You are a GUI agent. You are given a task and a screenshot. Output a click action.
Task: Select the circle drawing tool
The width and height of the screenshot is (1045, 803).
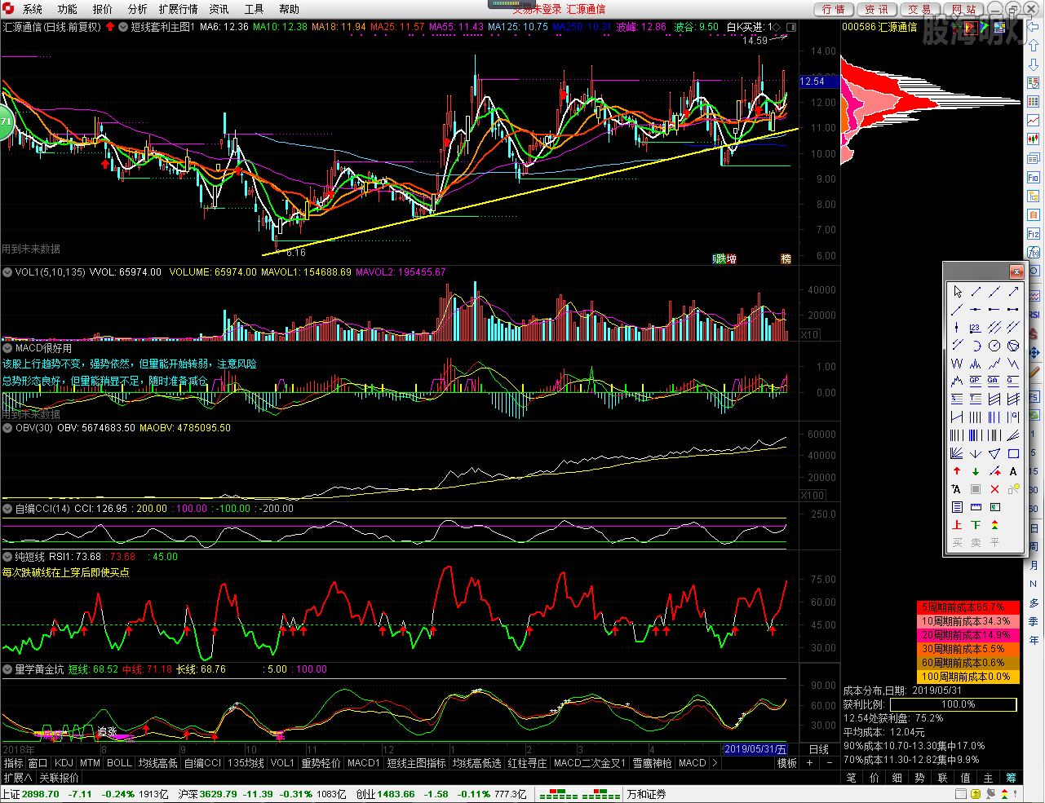pyautogui.click(x=994, y=346)
